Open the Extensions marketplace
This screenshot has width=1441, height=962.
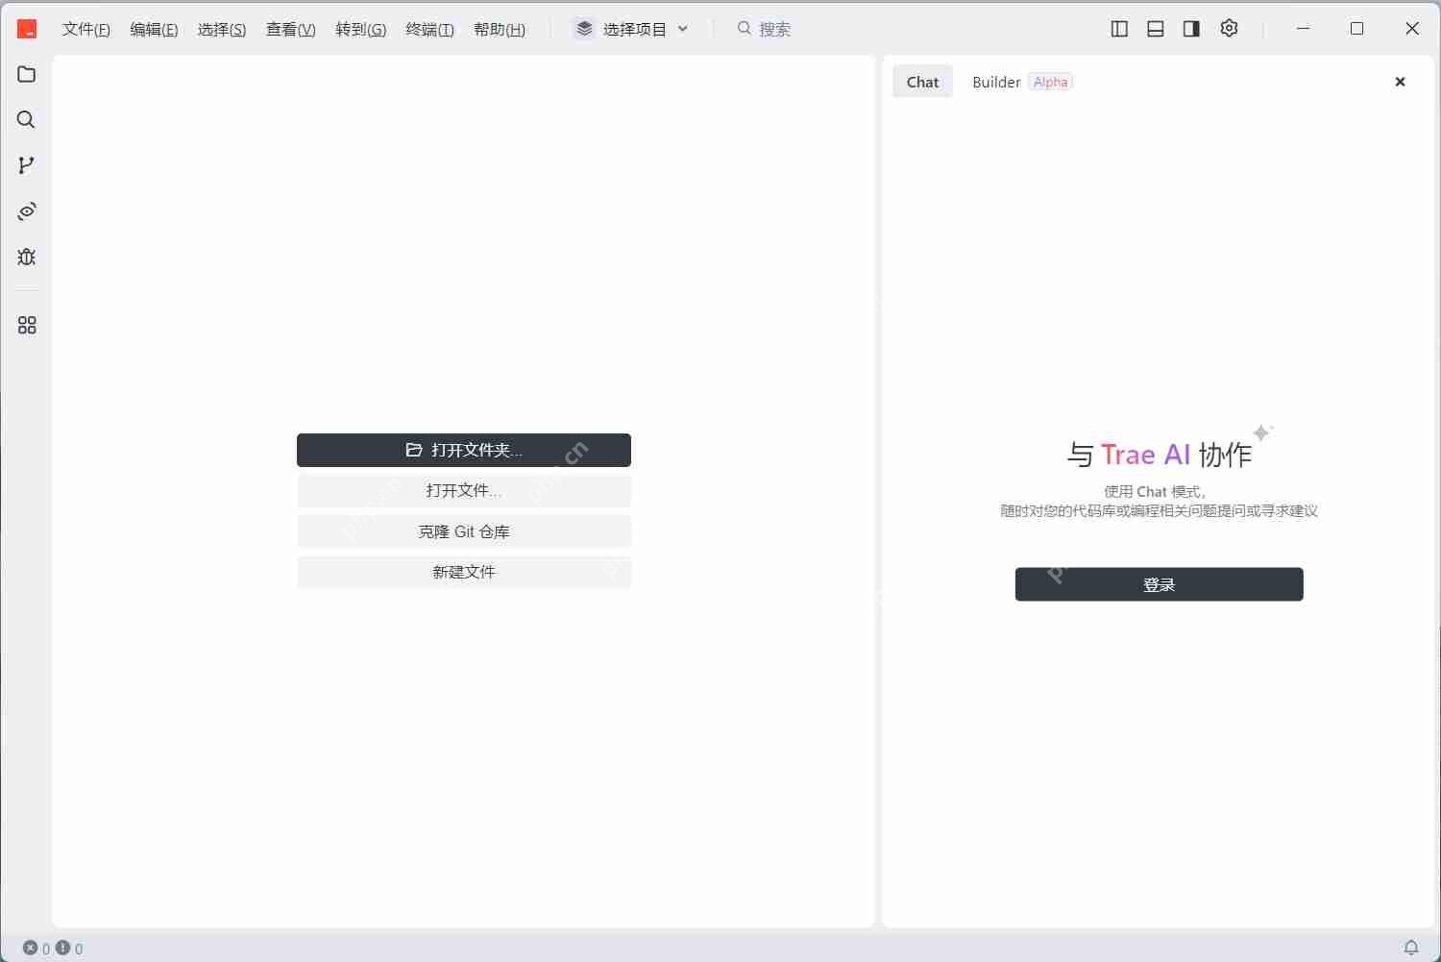(x=26, y=325)
